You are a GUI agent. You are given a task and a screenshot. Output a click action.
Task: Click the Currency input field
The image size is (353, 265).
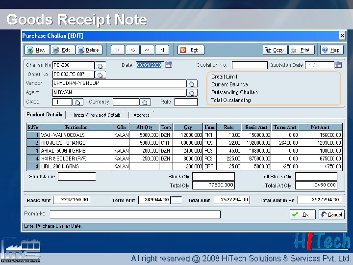pyautogui.click(x=126, y=102)
